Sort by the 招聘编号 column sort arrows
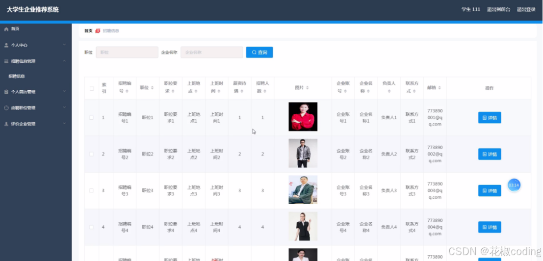This screenshot has width=543, height=261. [127, 91]
